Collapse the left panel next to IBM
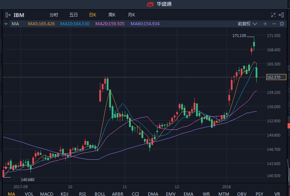 [8, 15]
